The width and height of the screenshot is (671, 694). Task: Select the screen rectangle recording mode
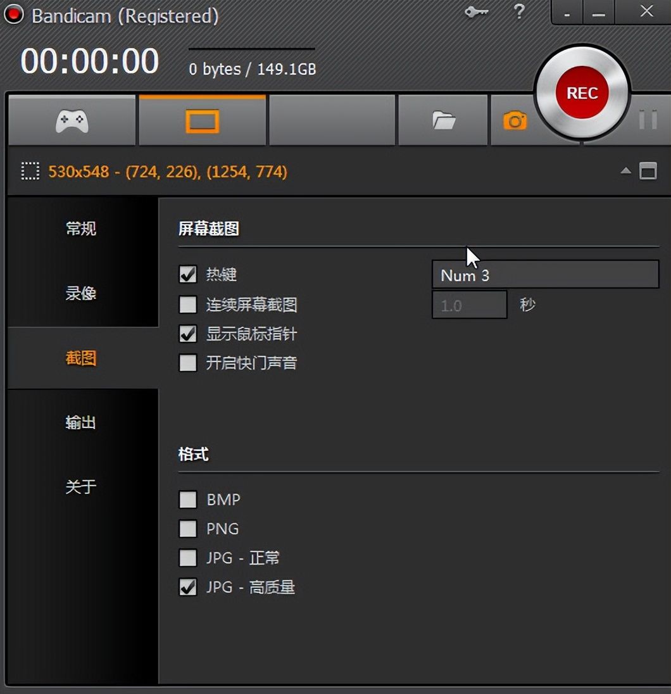click(x=202, y=120)
